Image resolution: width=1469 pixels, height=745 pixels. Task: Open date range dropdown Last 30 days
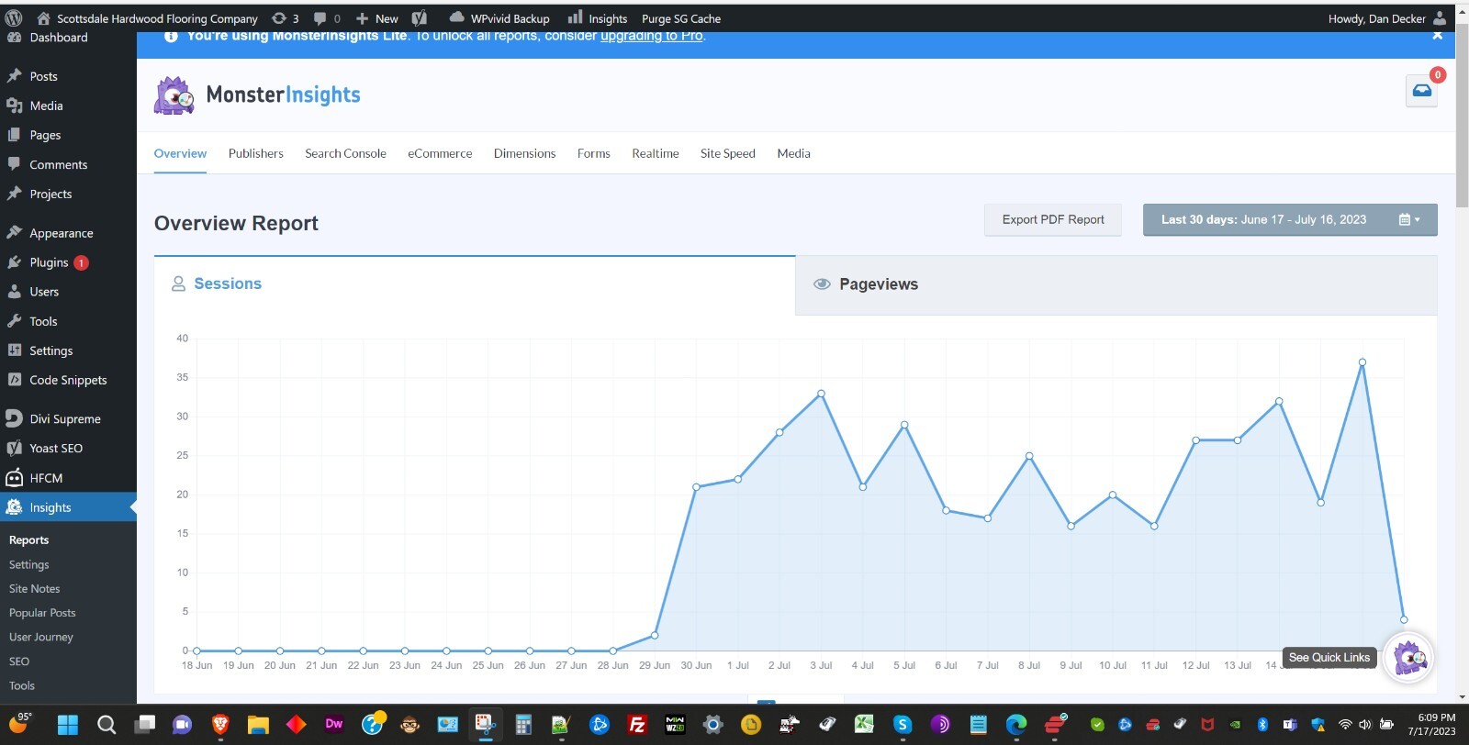pos(1290,219)
